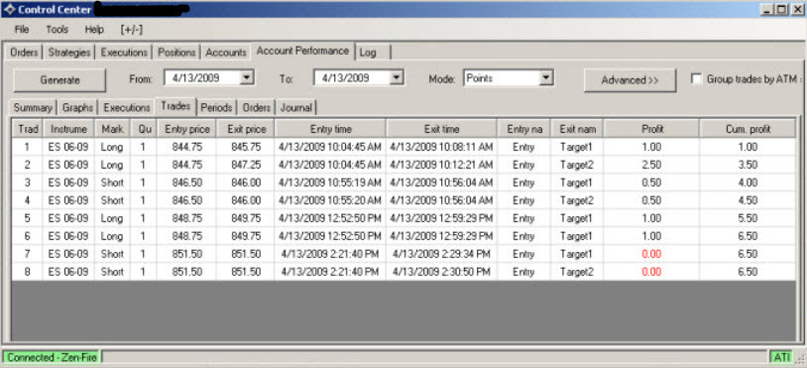Expand the From date dropdown
807x368 pixels.
(247, 77)
